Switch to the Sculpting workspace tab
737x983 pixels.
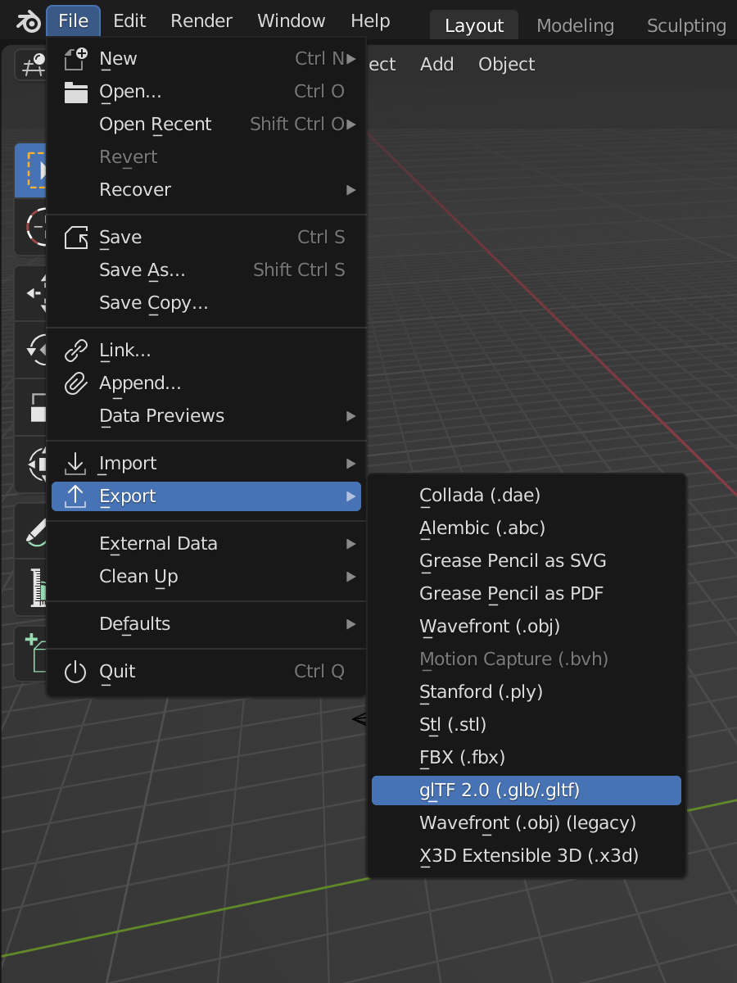686,26
